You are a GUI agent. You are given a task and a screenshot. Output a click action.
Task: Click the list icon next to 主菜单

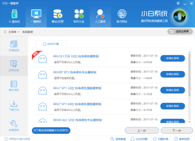point(5,32)
